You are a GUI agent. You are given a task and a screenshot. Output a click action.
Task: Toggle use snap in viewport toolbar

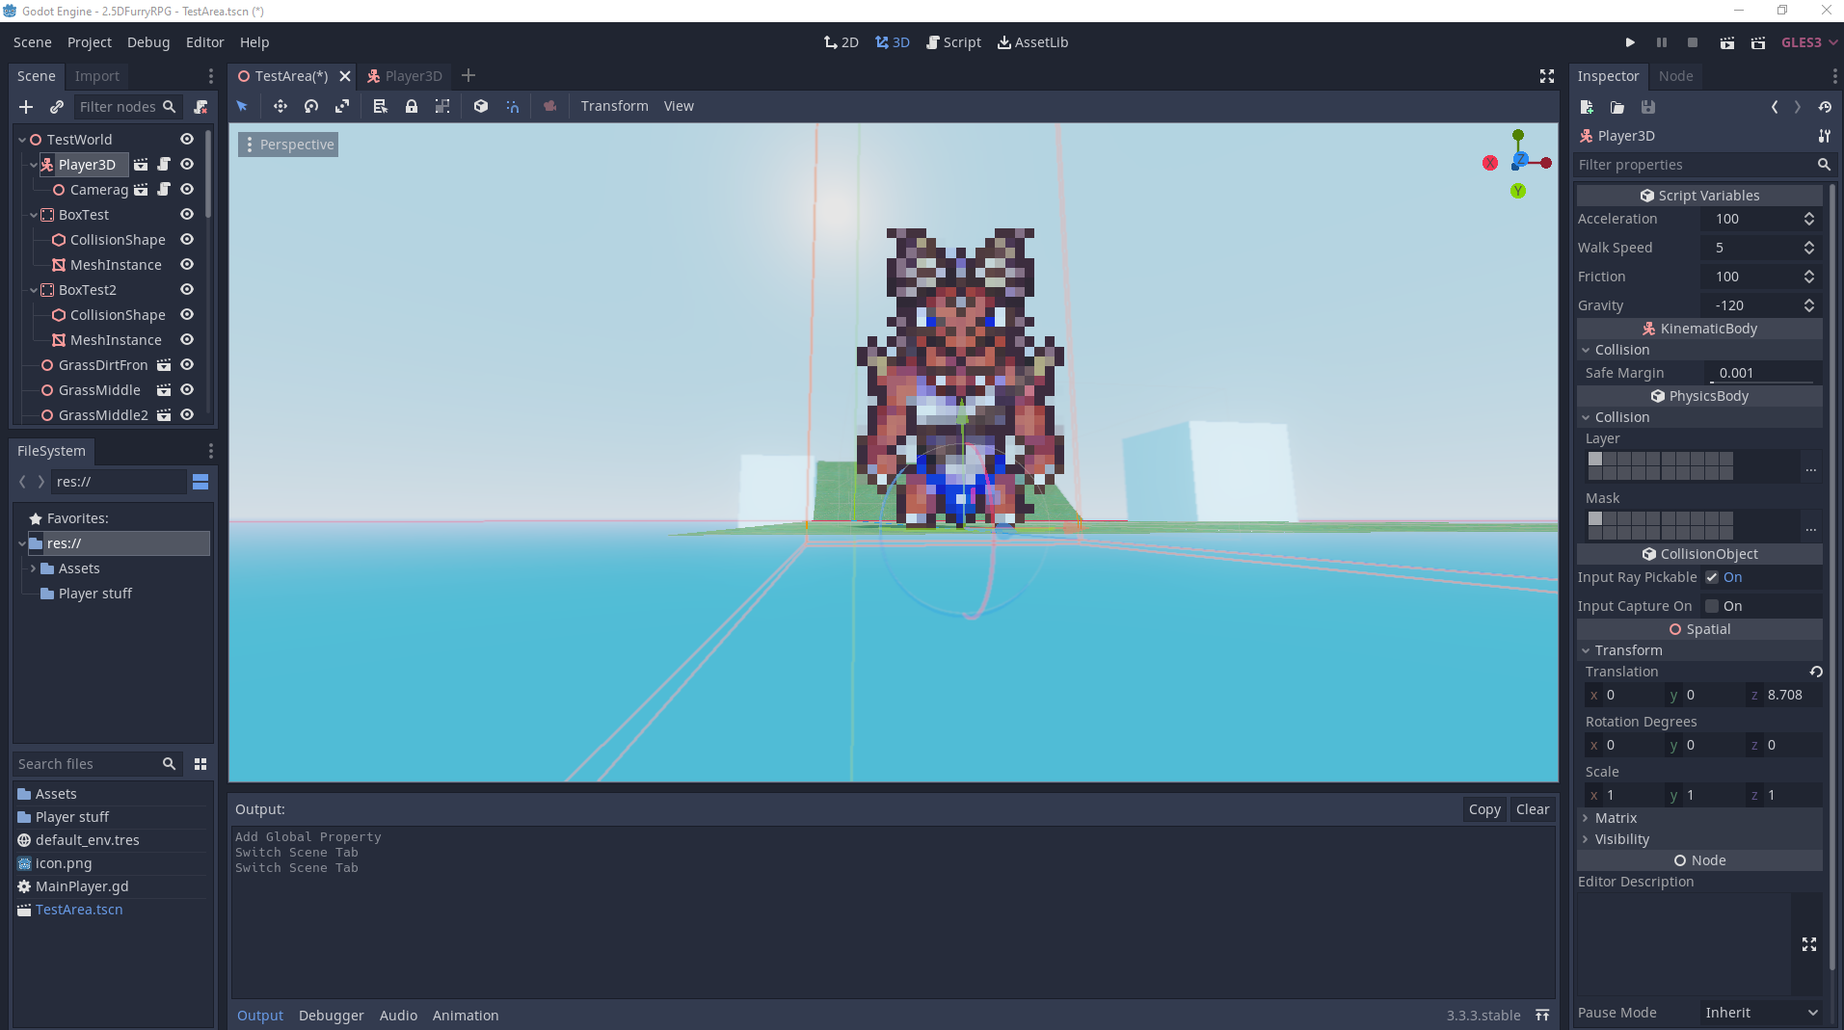[x=512, y=106]
